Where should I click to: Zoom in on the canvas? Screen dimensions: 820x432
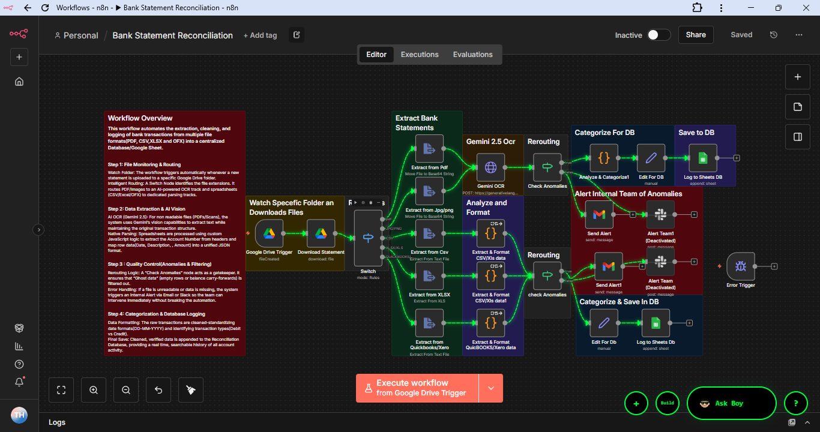94,390
